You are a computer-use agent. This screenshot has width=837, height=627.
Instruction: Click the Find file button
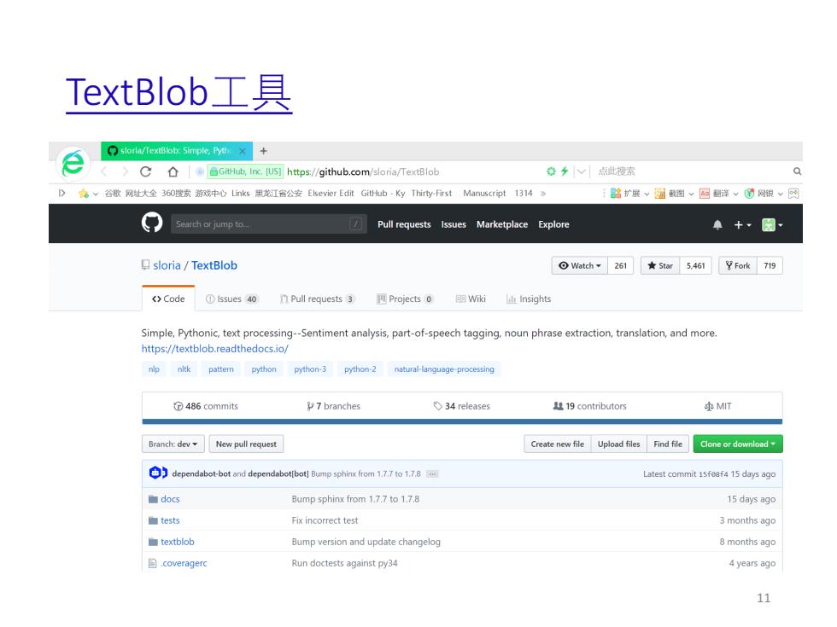point(668,444)
